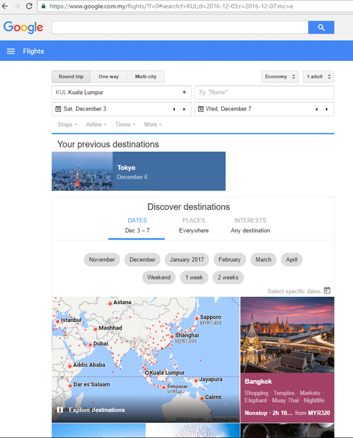353x438 pixels.
Task: Click the Sat, December 3 departure date field
Action: click(122, 109)
